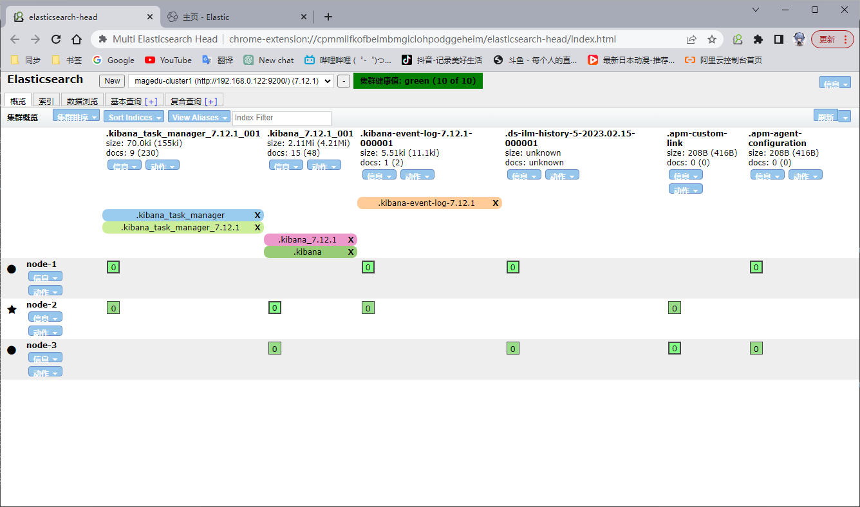Click the browser back arrow icon
860x507 pixels.
point(15,39)
